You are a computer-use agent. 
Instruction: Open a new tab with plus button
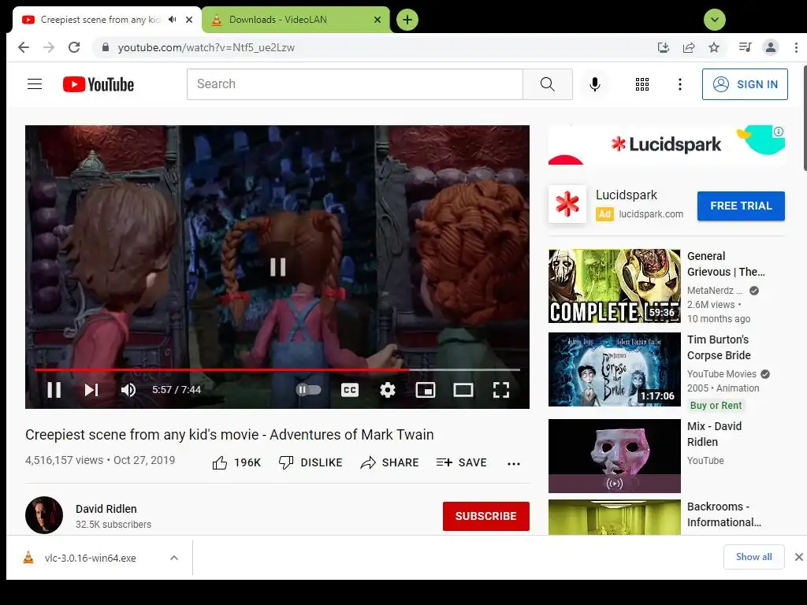point(407,20)
